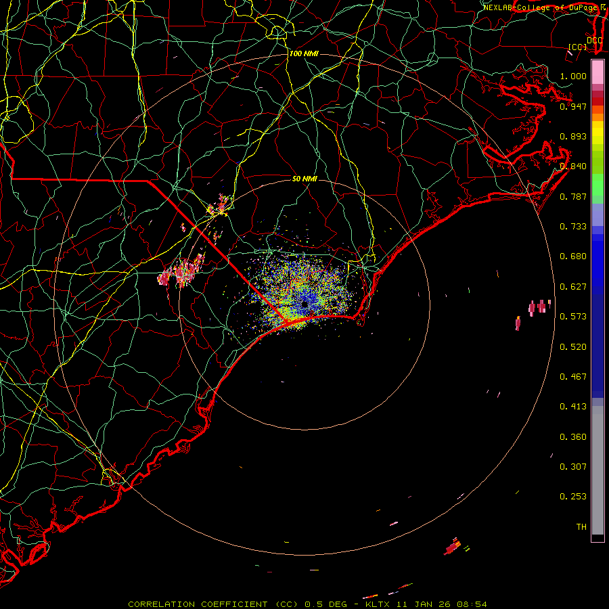Click the "0.5 DEG" elevation angle text
Screen dimensions: 609x609
pyautogui.click(x=325, y=604)
